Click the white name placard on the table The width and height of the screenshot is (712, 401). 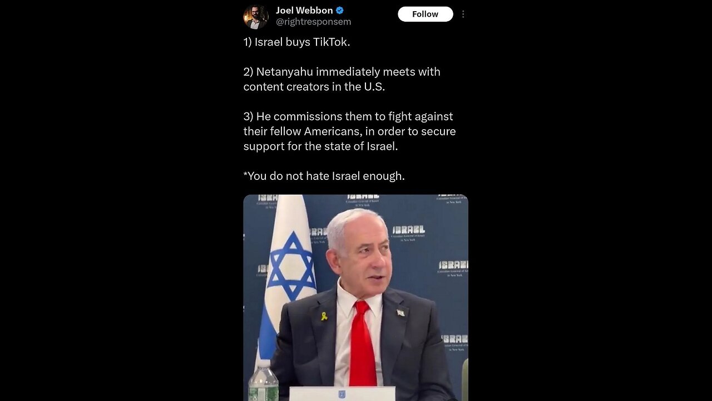point(342,394)
